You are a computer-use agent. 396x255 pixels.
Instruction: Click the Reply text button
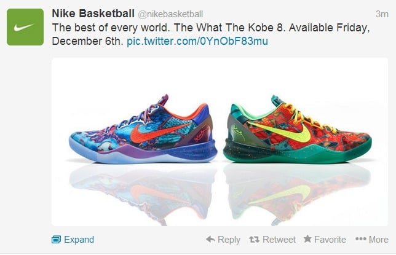229,240
